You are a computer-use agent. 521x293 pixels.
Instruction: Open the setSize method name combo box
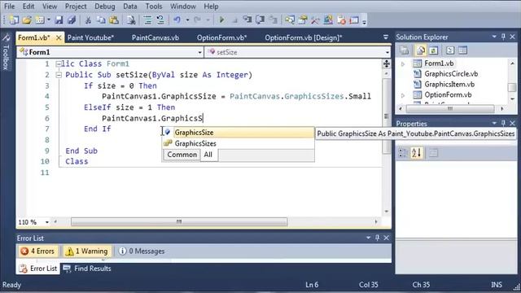pyautogui.click(x=297, y=52)
